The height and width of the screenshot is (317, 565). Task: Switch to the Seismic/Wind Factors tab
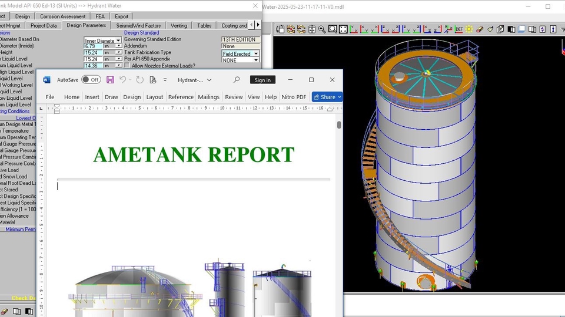click(138, 25)
